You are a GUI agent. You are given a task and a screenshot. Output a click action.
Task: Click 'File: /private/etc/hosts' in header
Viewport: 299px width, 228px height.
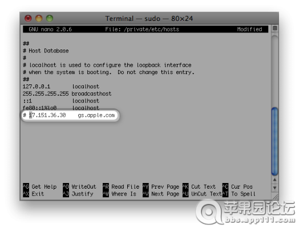coord(142,29)
